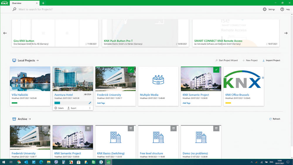Click the ENG language indicator in taskbar

tap(271, 162)
